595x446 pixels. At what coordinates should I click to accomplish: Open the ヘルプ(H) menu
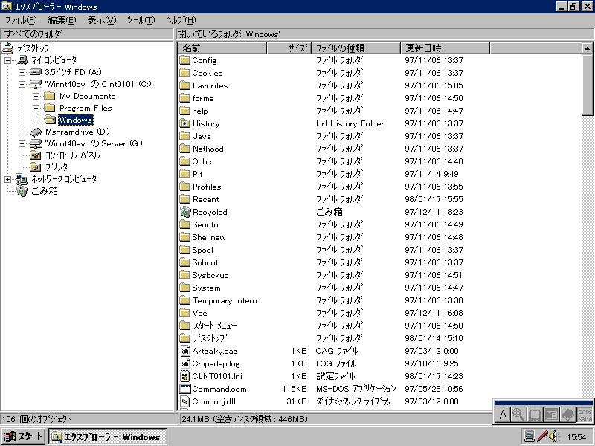point(181,20)
